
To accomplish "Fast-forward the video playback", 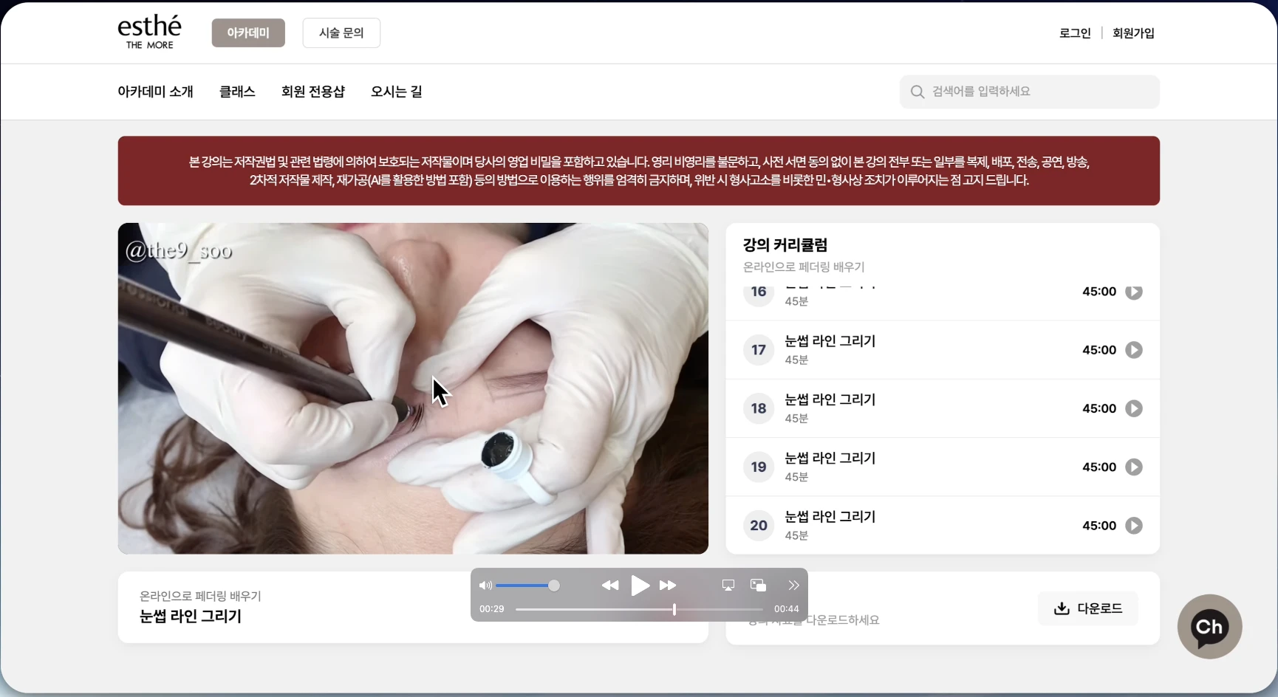I will (x=668, y=586).
